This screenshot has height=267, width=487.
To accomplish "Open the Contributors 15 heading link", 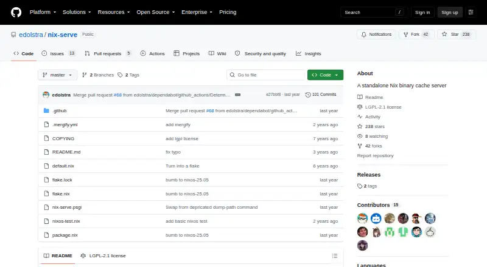I will pyautogui.click(x=377, y=205).
